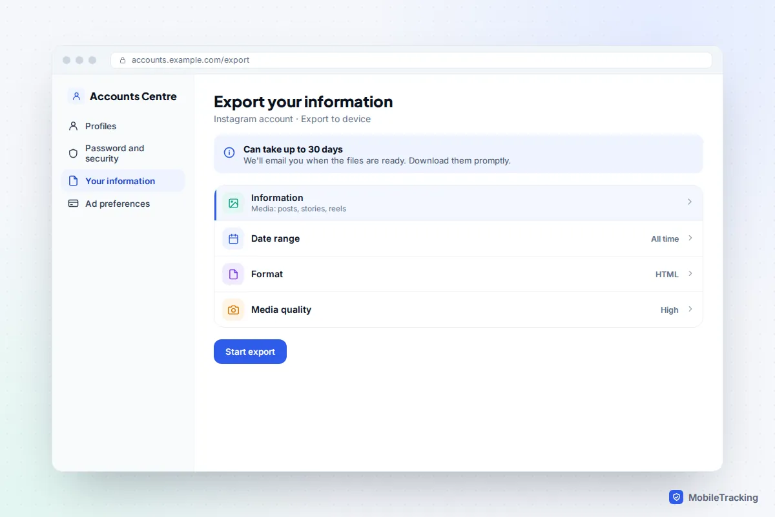This screenshot has height=517, width=775.
Task: Click the Accounts Centre title
Action: click(x=133, y=96)
